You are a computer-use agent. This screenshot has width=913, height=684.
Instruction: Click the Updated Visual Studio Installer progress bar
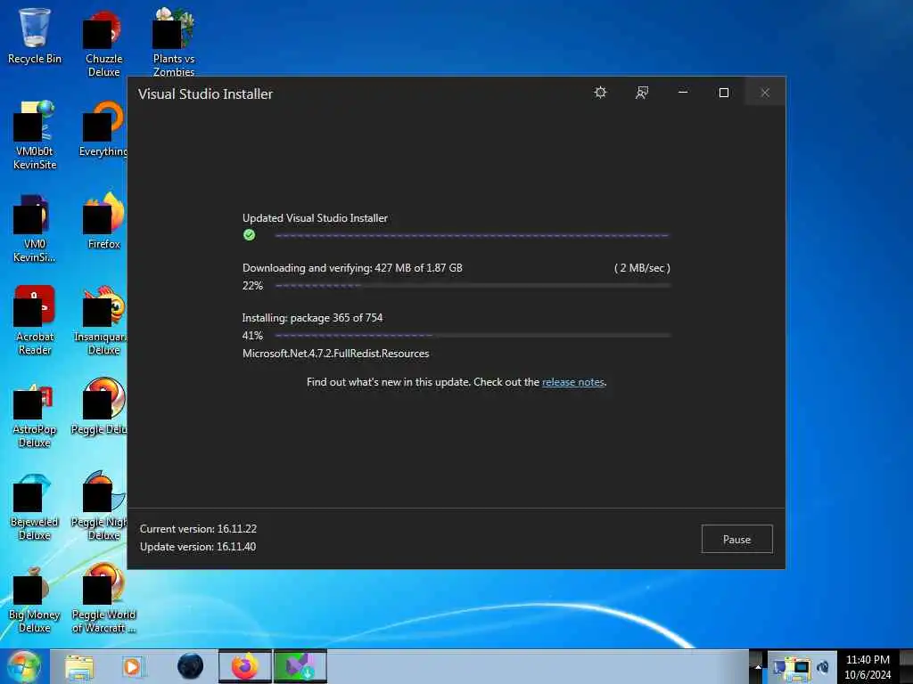click(x=473, y=235)
